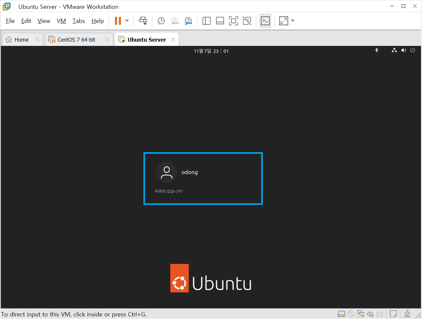Open the Tabs menu

tap(79, 21)
